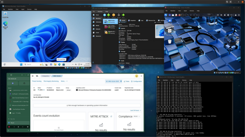Open the PCI DSS compliance dropdown
Image resolution: width=245 pixels, height=137 pixels.
(x=136, y=116)
